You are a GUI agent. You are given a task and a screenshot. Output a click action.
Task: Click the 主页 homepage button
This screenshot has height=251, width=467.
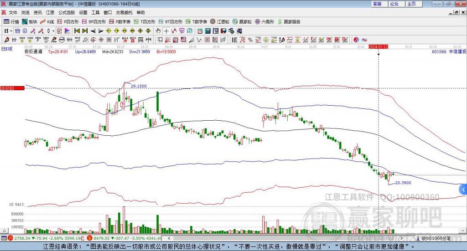[414, 4]
